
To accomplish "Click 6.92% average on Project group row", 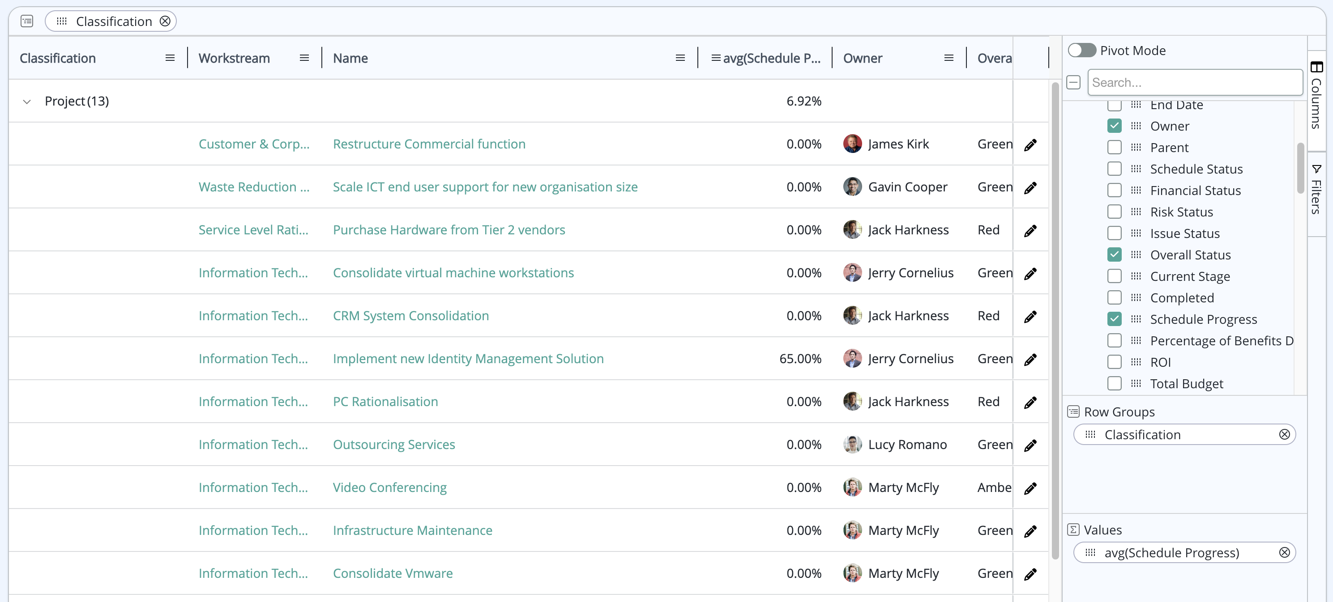I will 803,101.
